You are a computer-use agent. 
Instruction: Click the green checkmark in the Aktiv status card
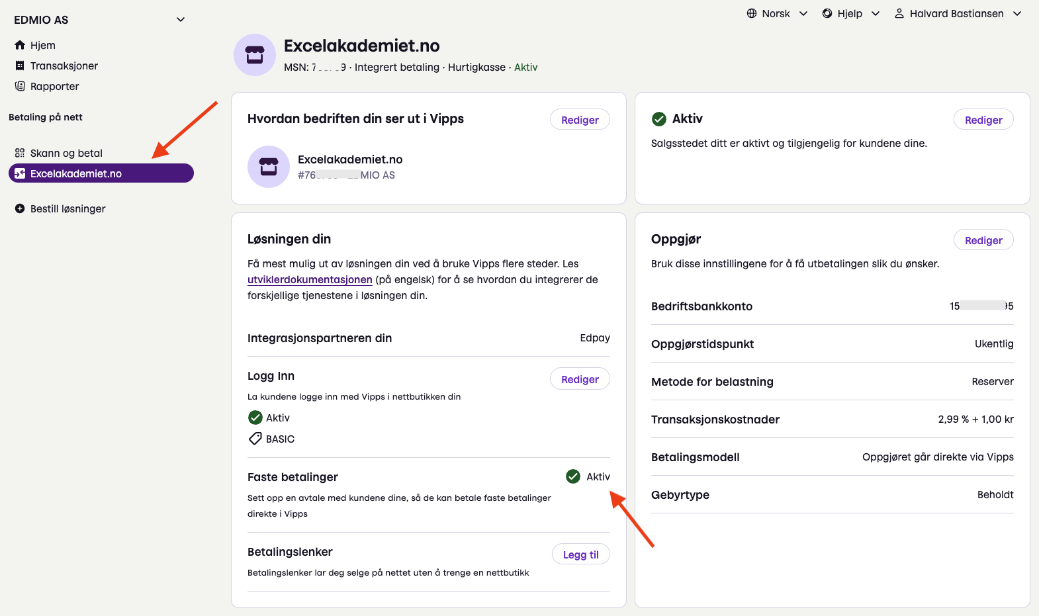659,119
